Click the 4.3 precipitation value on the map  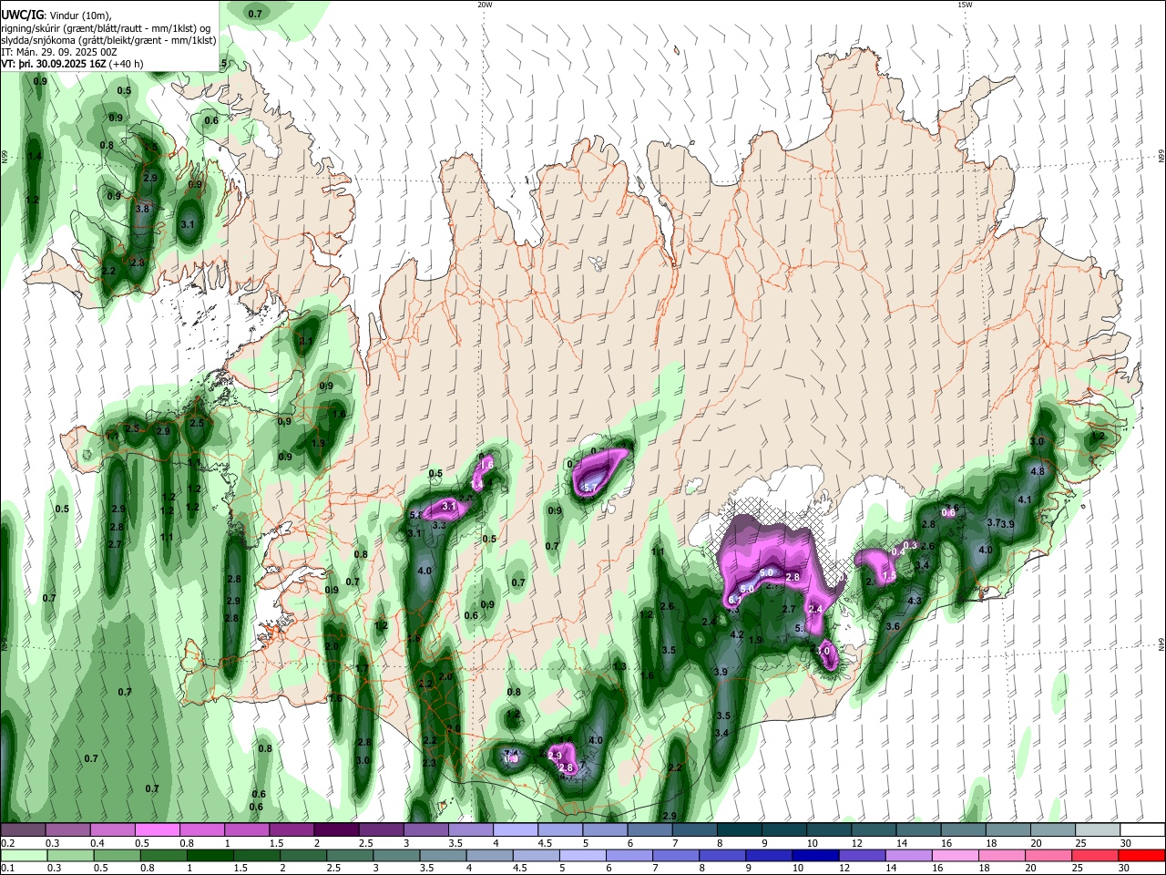(x=915, y=601)
